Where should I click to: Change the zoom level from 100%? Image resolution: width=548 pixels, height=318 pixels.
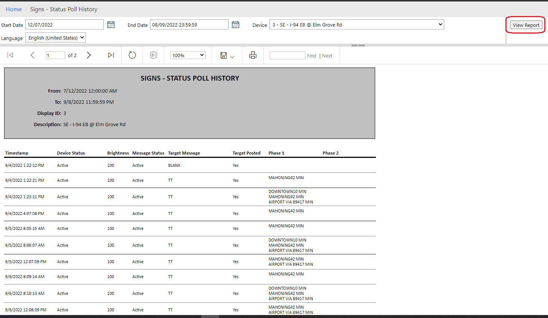188,55
